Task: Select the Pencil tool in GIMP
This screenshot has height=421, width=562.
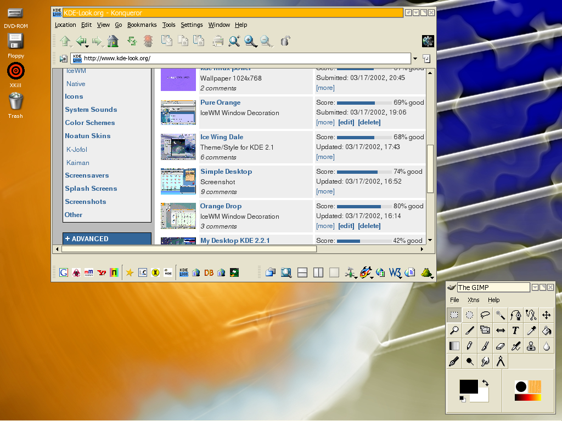Action: point(470,346)
